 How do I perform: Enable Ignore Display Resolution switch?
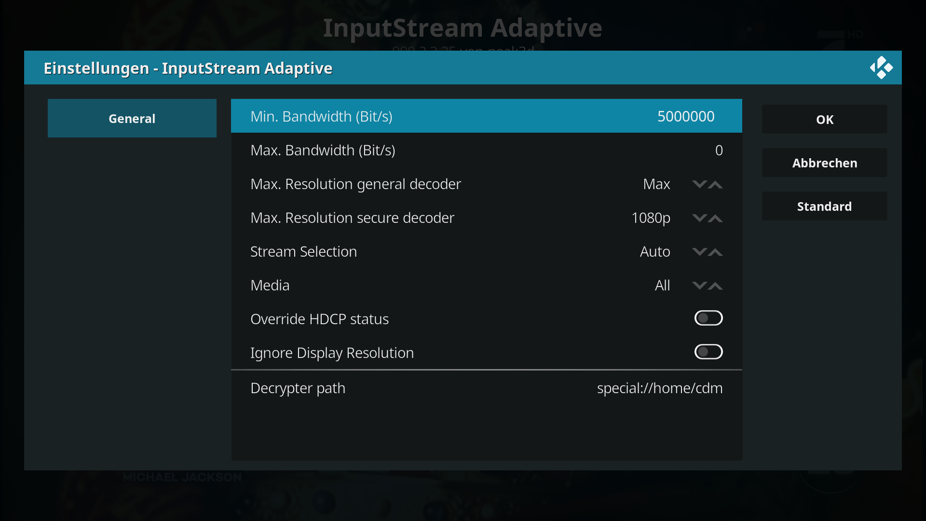click(x=708, y=352)
